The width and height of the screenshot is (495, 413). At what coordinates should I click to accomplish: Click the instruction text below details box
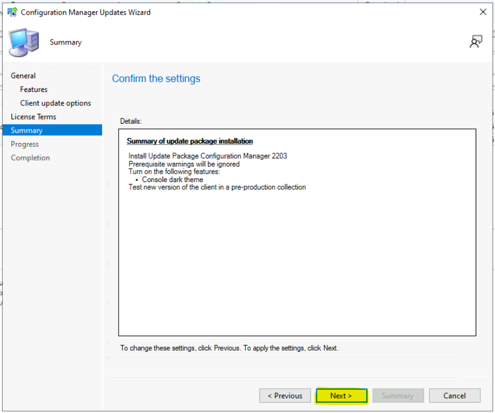click(x=229, y=348)
